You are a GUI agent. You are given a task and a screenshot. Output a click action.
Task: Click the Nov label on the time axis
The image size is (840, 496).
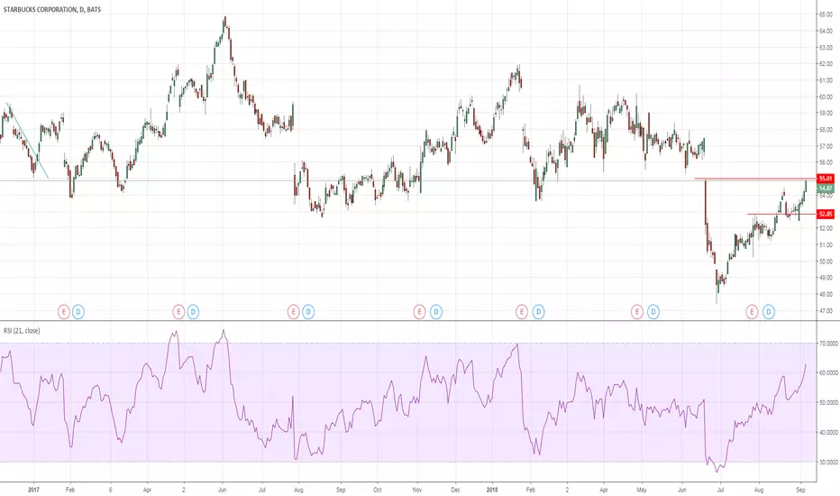click(417, 490)
